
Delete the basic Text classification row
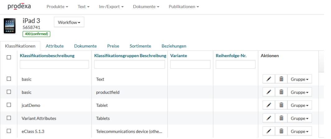click(x=281, y=79)
